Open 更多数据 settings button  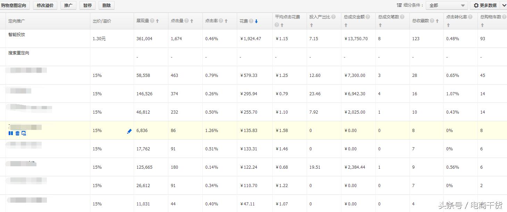coord(485,5)
